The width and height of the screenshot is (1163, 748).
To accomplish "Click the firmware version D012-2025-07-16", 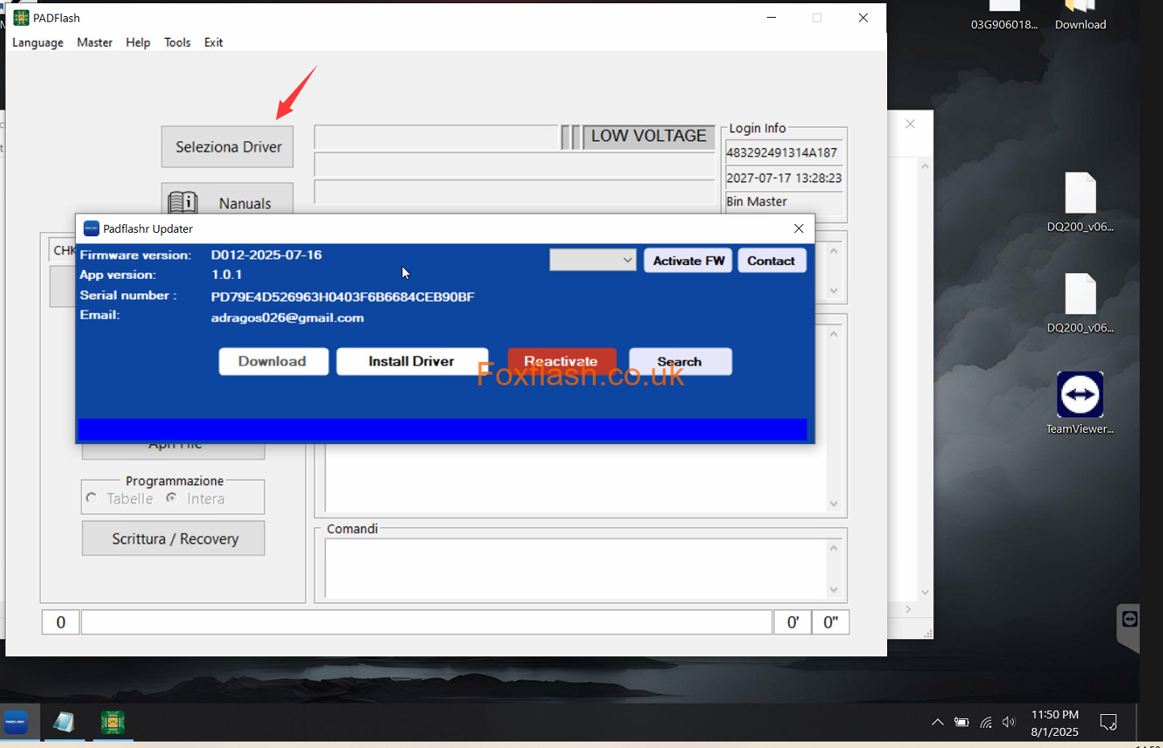I will pos(266,255).
